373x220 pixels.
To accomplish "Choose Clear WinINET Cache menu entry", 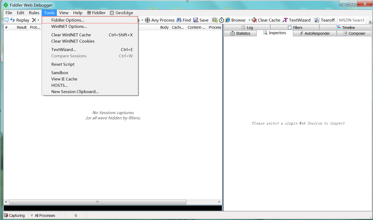I will coord(90,35).
